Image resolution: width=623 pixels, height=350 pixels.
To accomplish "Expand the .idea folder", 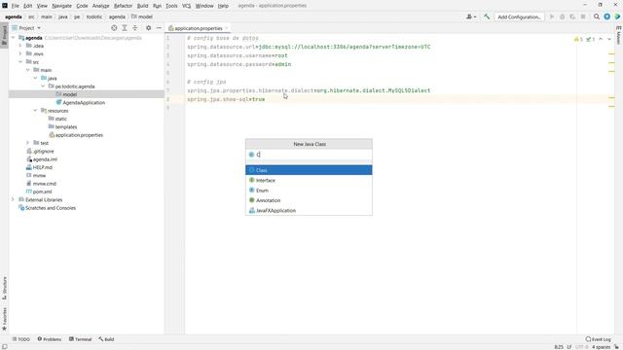I will click(20, 46).
